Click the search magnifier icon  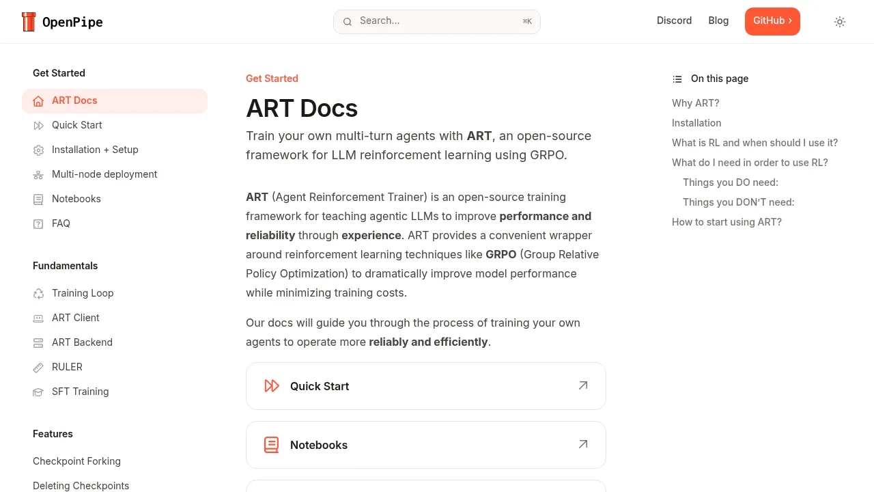[x=348, y=22]
